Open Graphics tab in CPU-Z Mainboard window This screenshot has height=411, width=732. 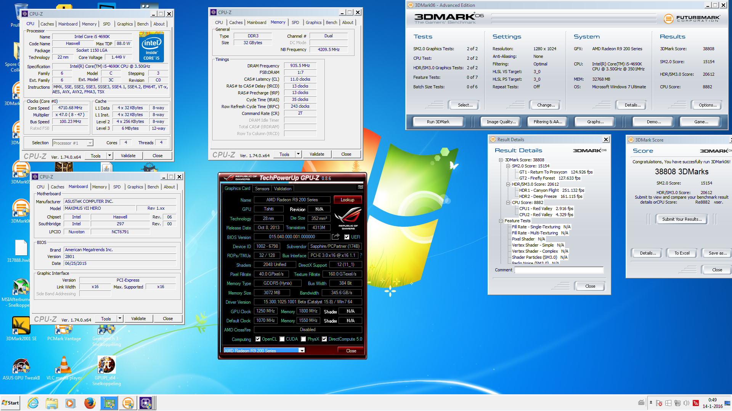135,187
